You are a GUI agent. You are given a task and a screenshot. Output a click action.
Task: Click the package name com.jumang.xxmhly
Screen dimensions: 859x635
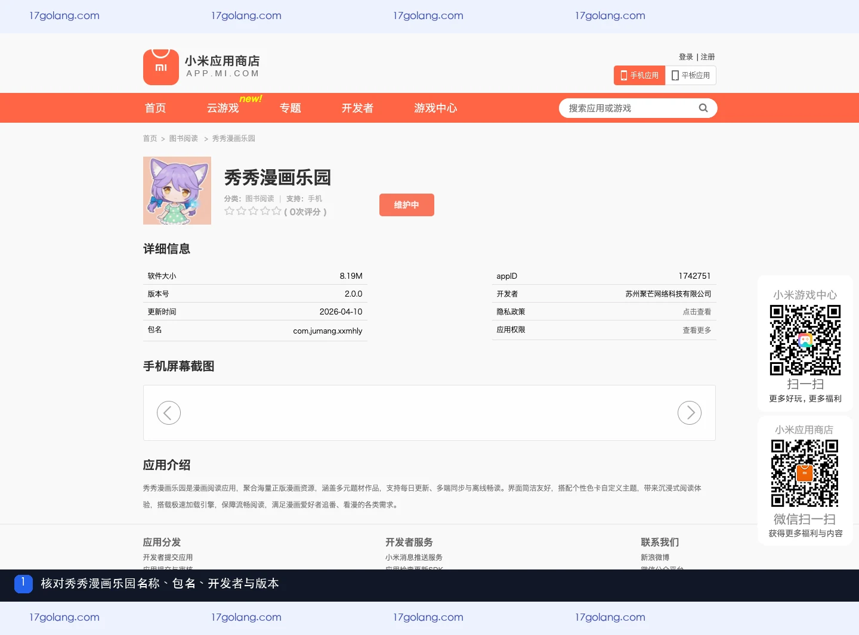[x=327, y=331]
